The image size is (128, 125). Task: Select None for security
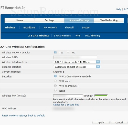click(x=55, y=90)
